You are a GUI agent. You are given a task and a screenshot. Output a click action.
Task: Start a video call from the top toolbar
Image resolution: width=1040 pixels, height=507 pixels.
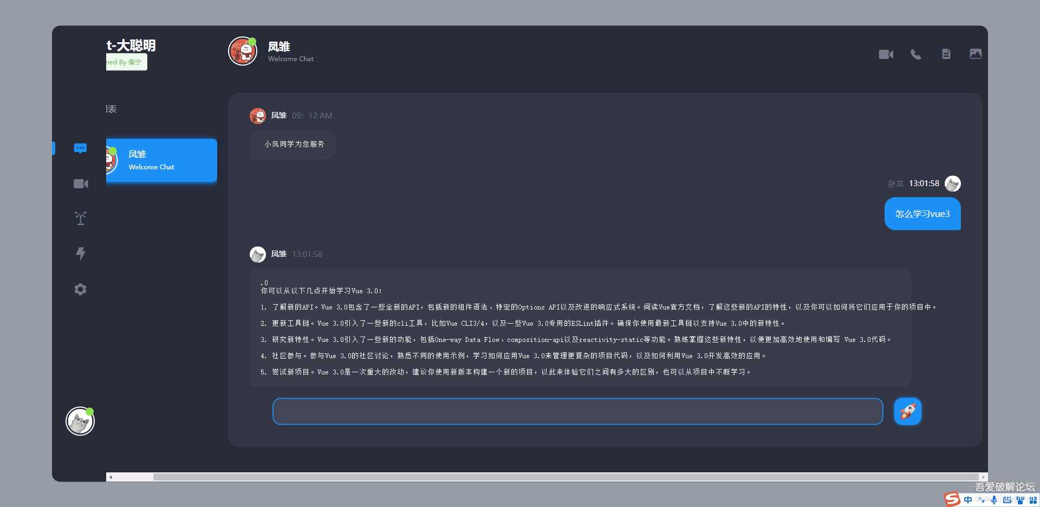click(886, 54)
